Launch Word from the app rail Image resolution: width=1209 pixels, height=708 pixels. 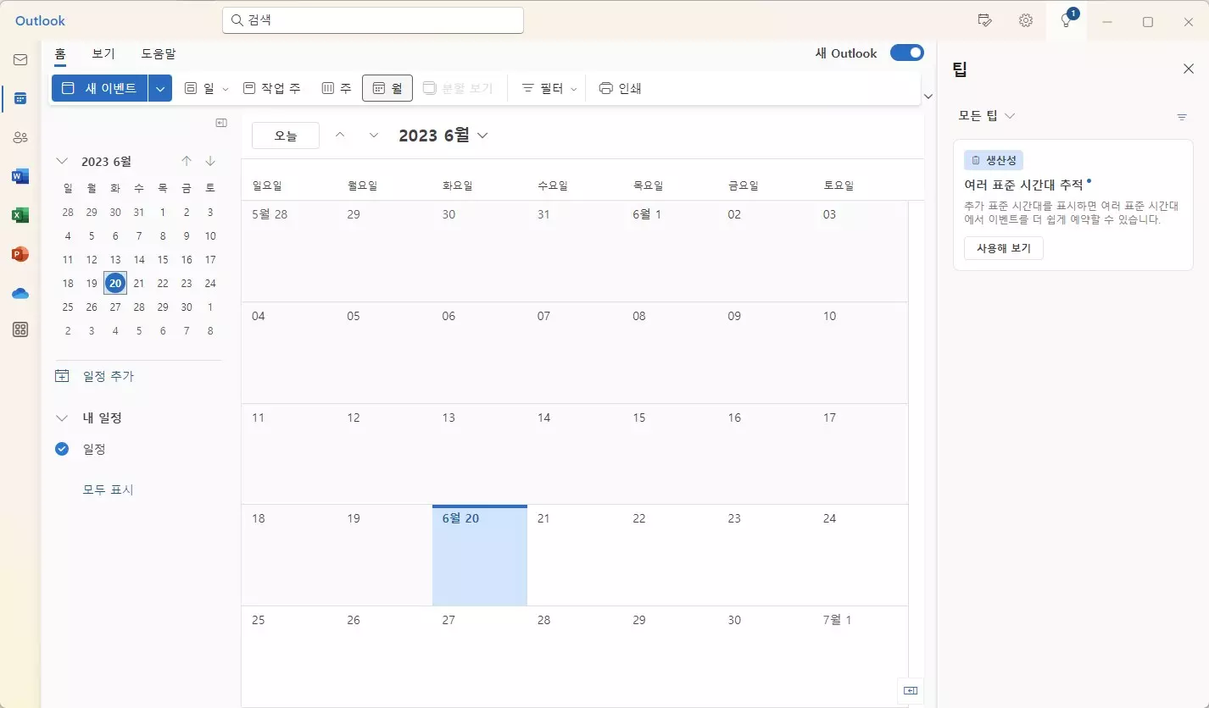click(19, 175)
